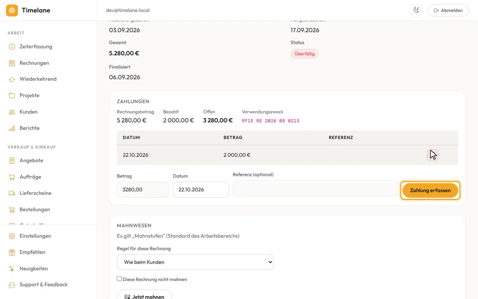Click the Berichte chart icon
The height and width of the screenshot is (299, 478).
pos(12,128)
